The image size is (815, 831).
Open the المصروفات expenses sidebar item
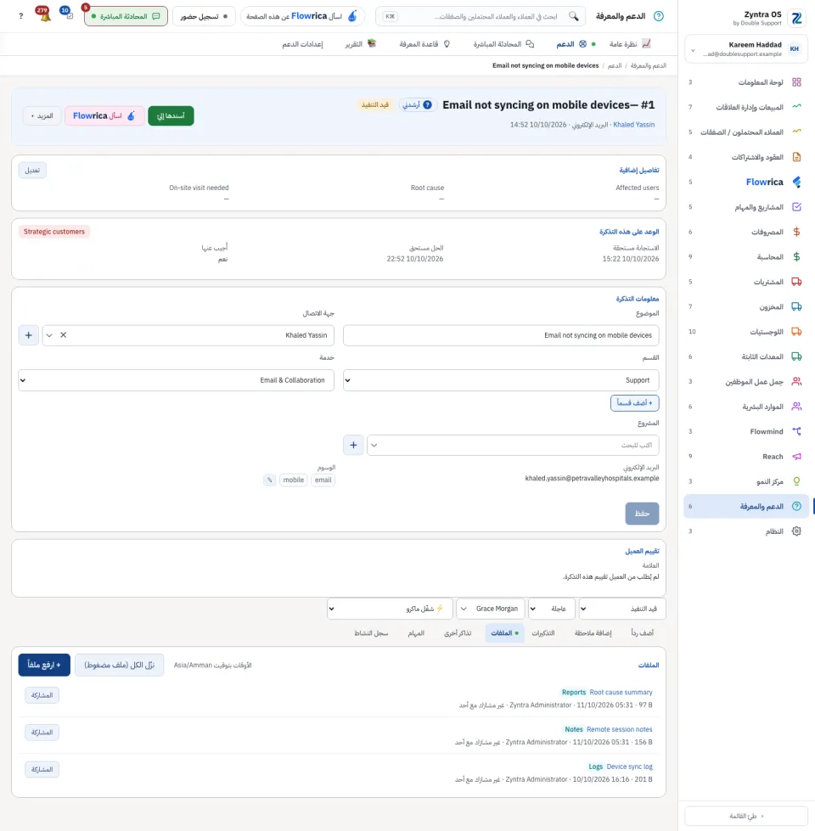point(745,232)
